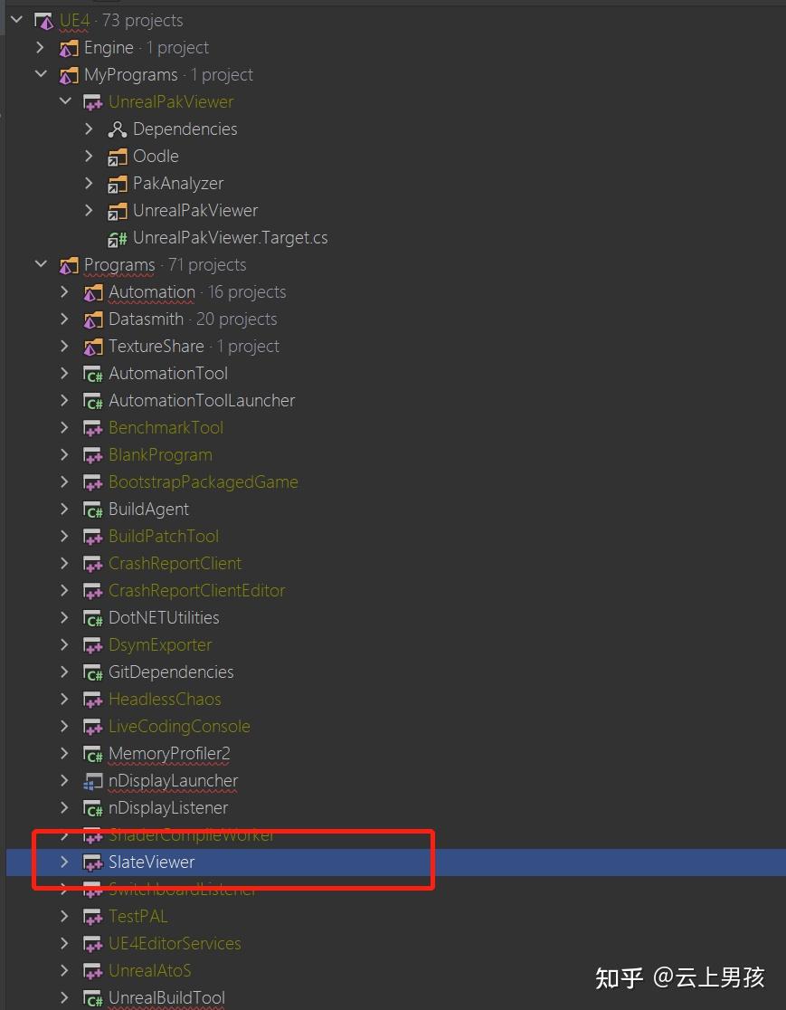Click the Dependencies icon under UnrealPakViewer
786x1010 pixels.
point(117,129)
